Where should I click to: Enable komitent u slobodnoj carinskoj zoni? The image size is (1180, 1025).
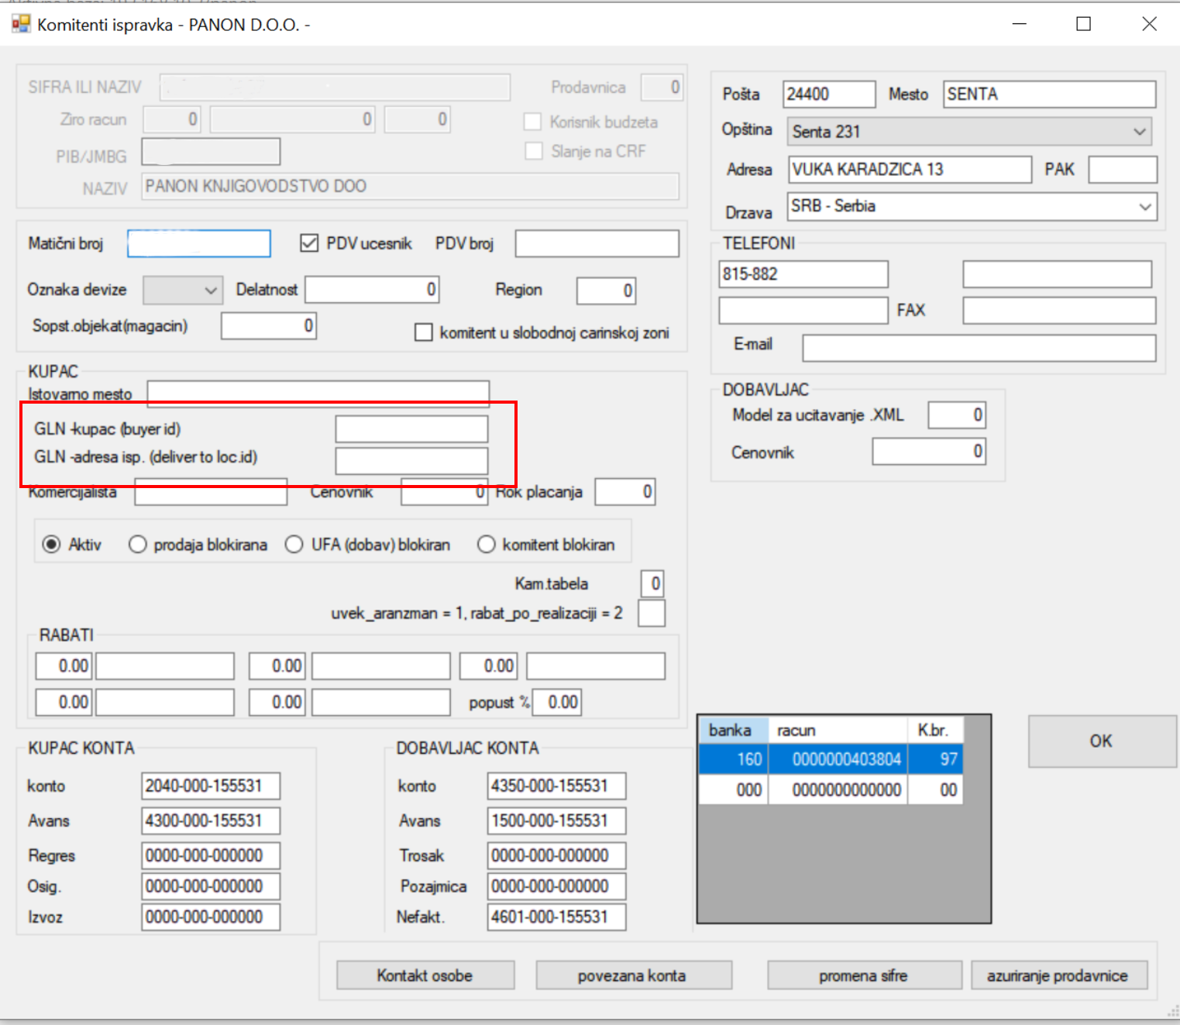(424, 332)
